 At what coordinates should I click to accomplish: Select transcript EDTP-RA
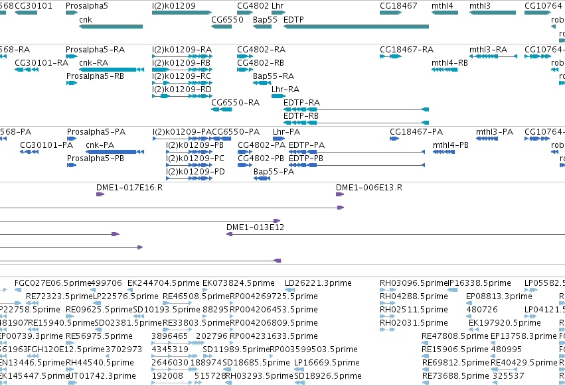301,103
